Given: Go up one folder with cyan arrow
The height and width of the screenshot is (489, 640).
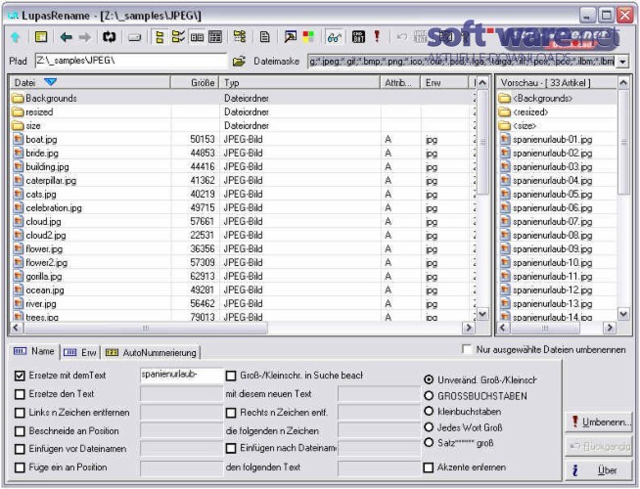Looking at the screenshot, I should [x=16, y=37].
